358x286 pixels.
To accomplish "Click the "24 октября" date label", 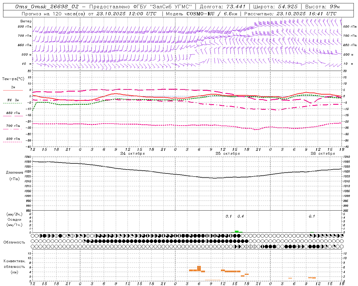I will click(133, 154).
